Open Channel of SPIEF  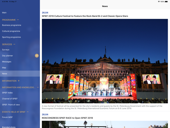click(x=20, y=99)
